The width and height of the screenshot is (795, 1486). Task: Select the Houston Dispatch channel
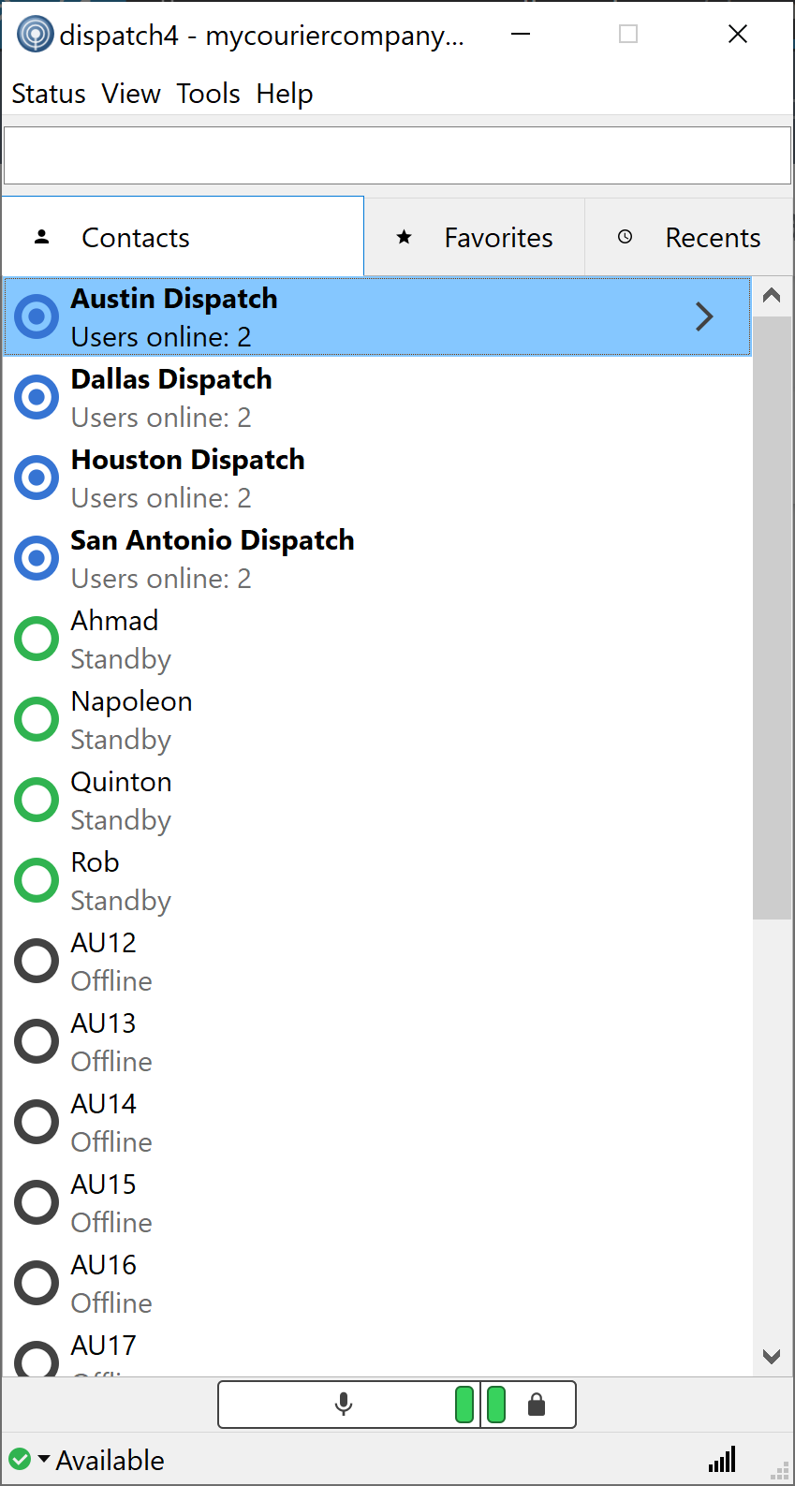(187, 477)
